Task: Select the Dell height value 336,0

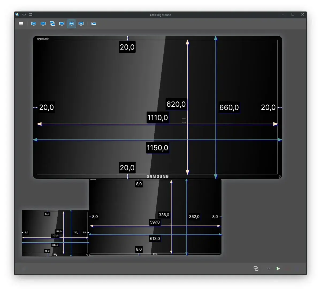Action: [x=164, y=215]
